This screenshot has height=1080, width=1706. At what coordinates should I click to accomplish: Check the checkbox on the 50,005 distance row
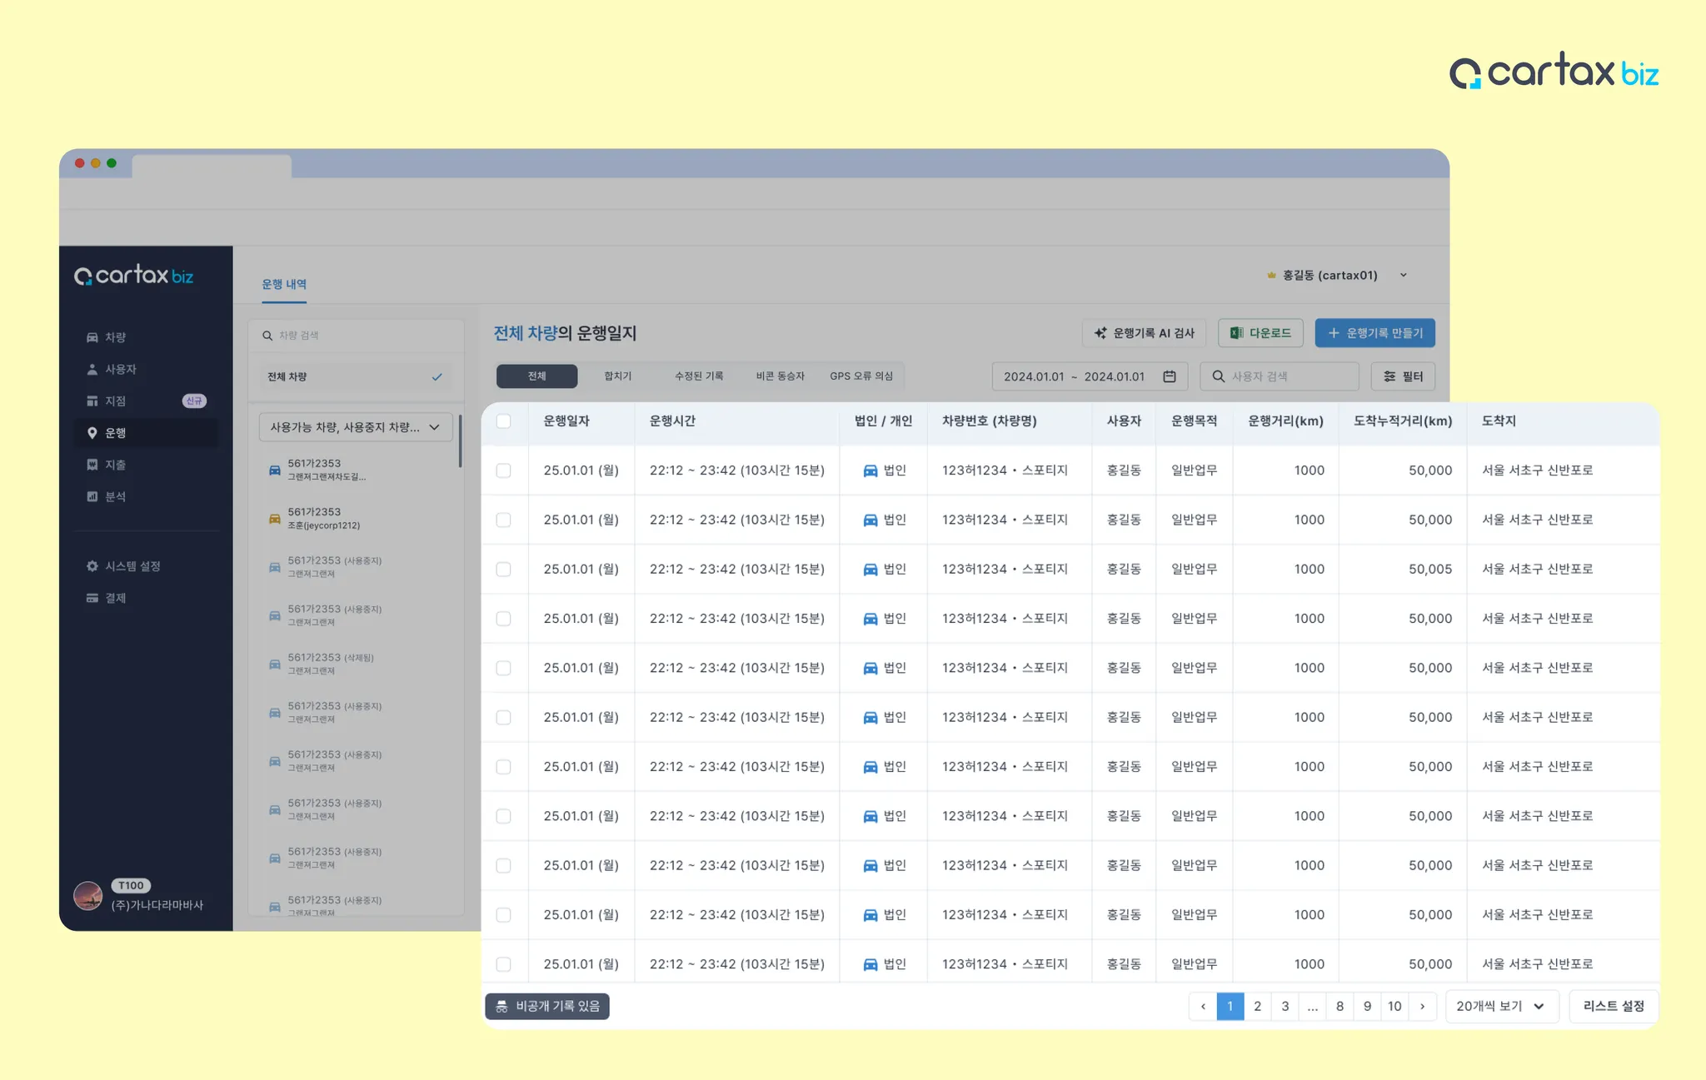click(x=504, y=570)
